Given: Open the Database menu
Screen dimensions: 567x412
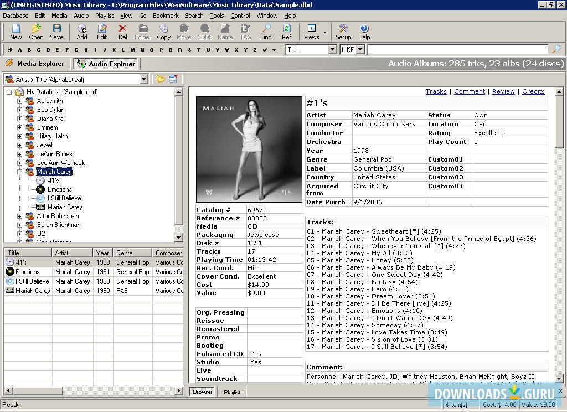Looking at the screenshot, I should [x=16, y=16].
